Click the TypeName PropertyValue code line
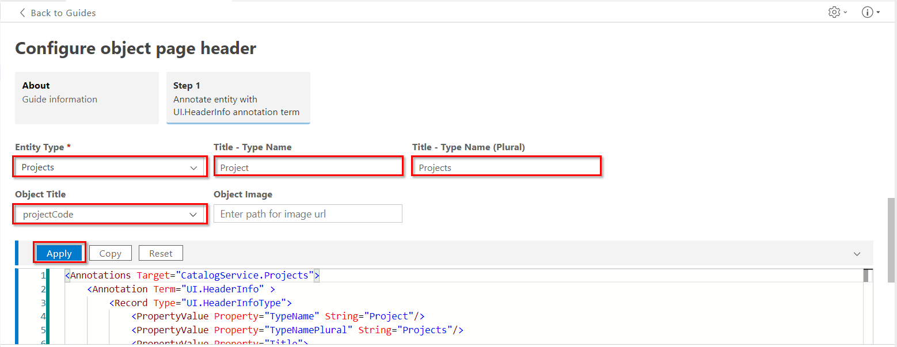The width and height of the screenshot is (897, 347). [278, 316]
